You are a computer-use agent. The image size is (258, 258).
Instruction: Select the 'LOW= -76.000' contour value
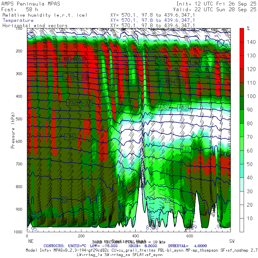[x=104, y=246]
